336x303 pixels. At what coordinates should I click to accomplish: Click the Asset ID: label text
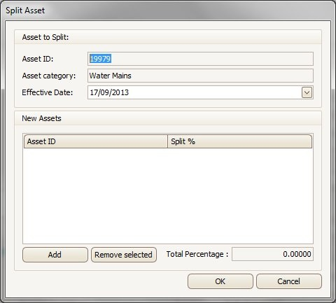click(38, 59)
